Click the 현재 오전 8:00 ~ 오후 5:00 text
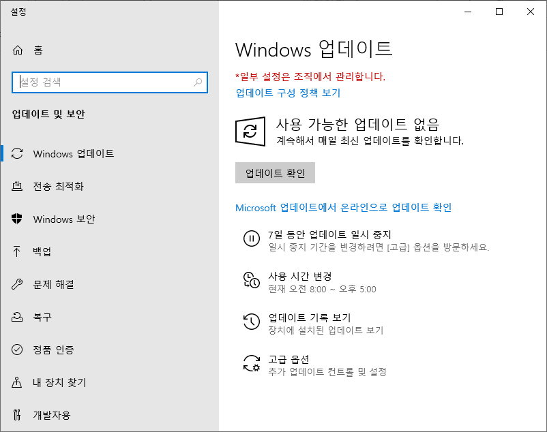This screenshot has height=432, width=547. pyautogui.click(x=322, y=289)
